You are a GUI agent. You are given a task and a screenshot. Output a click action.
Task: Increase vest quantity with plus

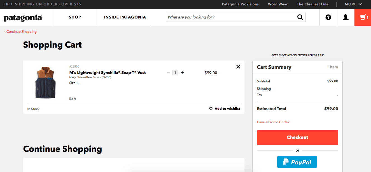[182, 73]
